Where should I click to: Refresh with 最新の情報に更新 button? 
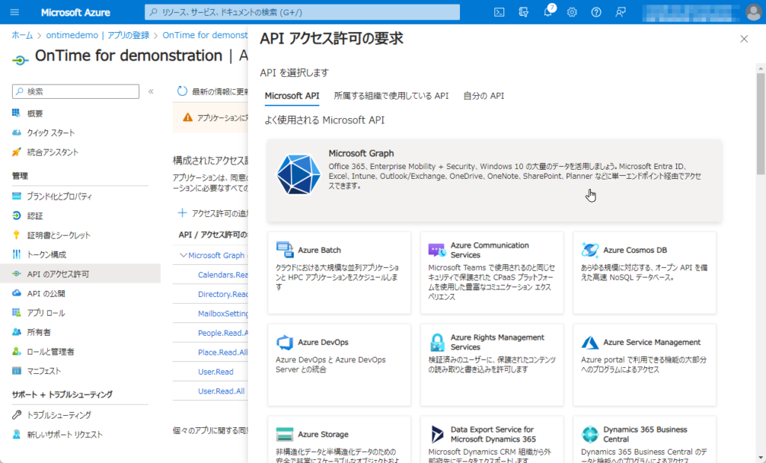pyautogui.click(x=213, y=91)
